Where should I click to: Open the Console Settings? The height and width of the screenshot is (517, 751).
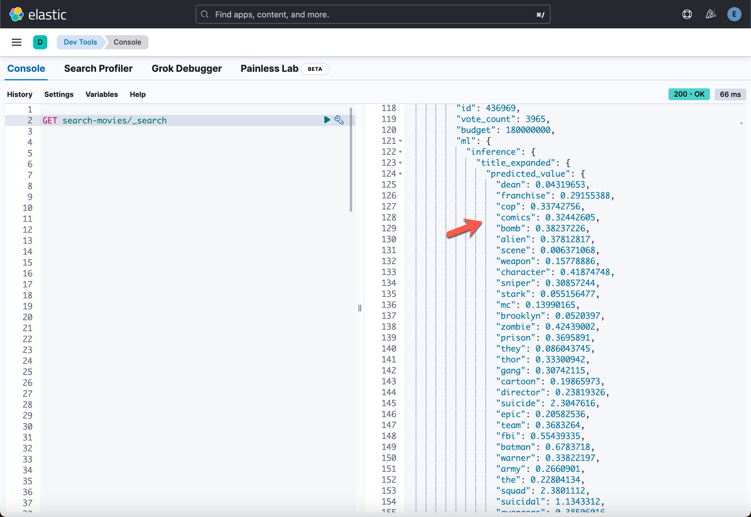pyautogui.click(x=59, y=94)
